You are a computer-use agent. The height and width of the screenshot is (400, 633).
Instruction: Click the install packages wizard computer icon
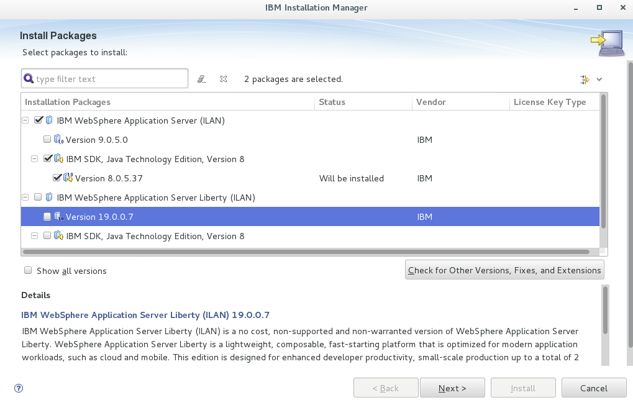tap(607, 43)
